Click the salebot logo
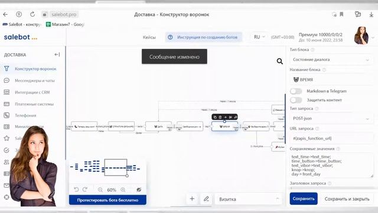 [21, 37]
